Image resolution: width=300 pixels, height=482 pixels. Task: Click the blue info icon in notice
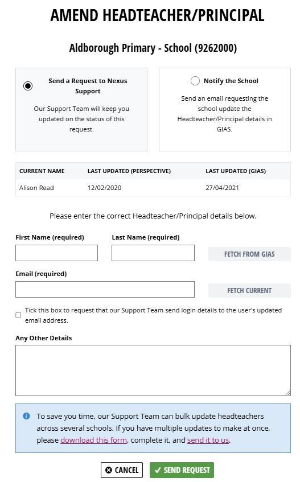click(26, 416)
